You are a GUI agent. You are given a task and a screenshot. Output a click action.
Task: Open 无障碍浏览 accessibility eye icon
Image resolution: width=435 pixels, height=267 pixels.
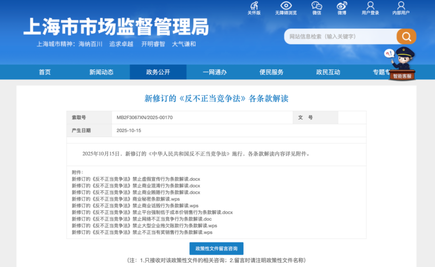pyautogui.click(x=286, y=6)
